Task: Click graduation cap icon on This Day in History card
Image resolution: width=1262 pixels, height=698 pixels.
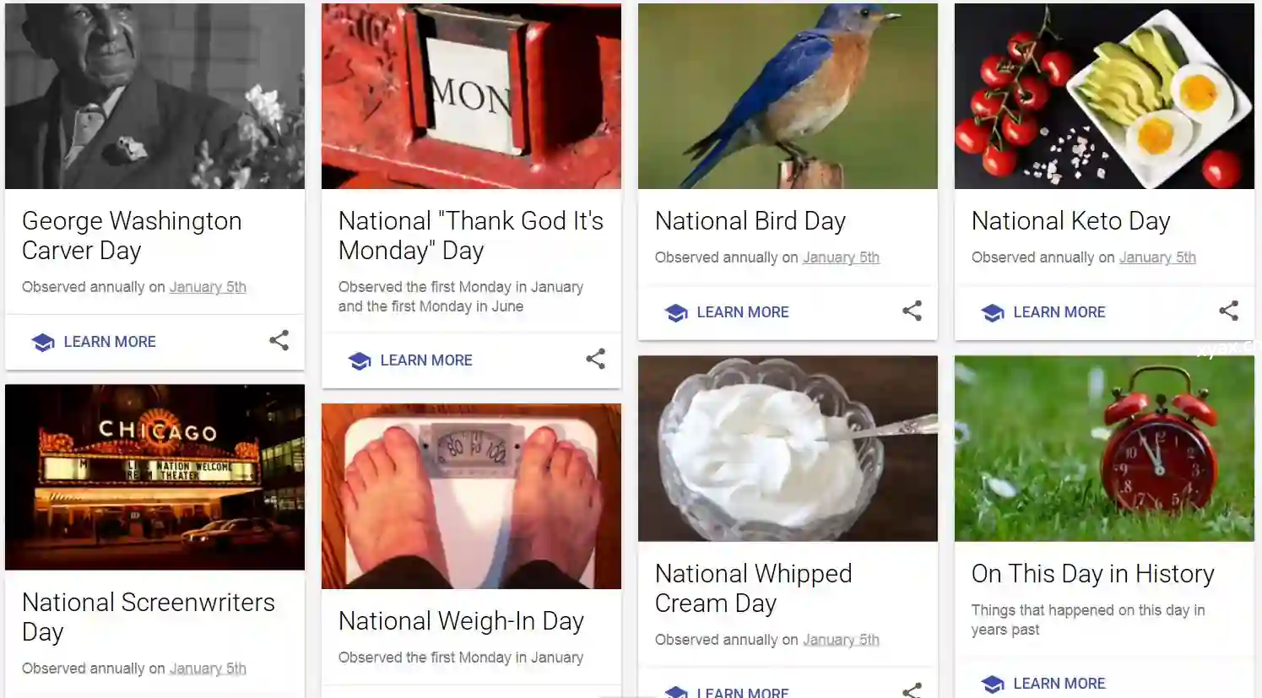Action: 993,684
